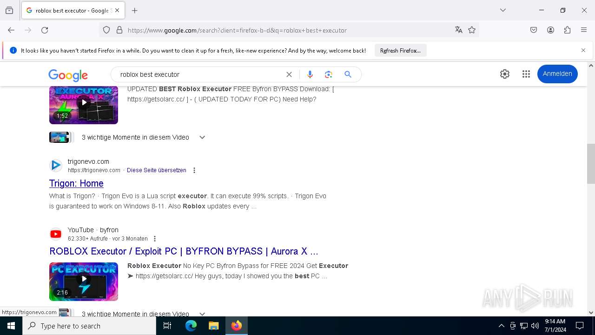Open Firefox account menu

coord(550,30)
